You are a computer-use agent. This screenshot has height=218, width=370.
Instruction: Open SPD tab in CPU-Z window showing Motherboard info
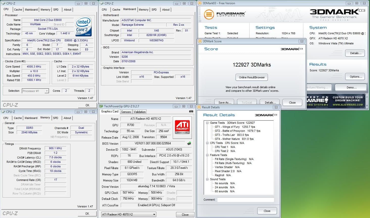pos(154,10)
